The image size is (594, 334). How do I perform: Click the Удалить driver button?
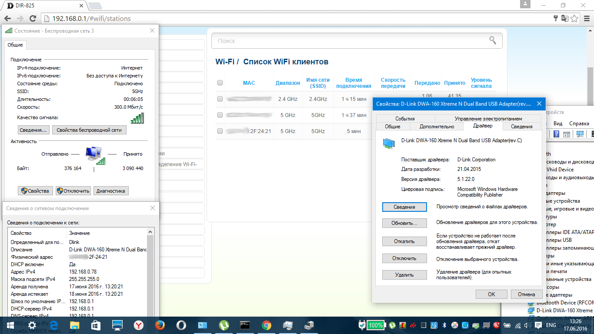coord(404,275)
